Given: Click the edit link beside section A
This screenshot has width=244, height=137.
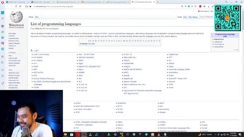Looking at the screenshot, I should point(36,51).
